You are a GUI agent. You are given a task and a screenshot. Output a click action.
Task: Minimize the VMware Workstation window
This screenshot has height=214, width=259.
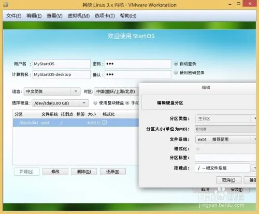tap(230, 4)
